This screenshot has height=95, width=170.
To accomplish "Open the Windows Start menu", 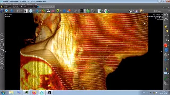I will 3,93.
